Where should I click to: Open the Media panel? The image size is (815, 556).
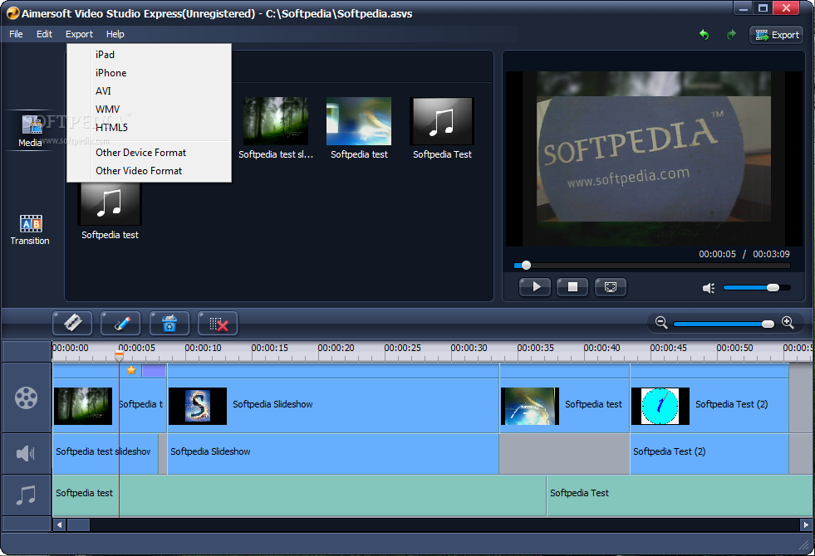coord(30,131)
